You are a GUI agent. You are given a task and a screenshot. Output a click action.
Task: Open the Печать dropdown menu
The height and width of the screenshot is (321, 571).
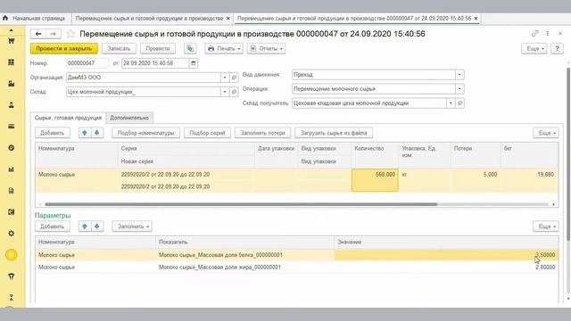pyautogui.click(x=224, y=48)
